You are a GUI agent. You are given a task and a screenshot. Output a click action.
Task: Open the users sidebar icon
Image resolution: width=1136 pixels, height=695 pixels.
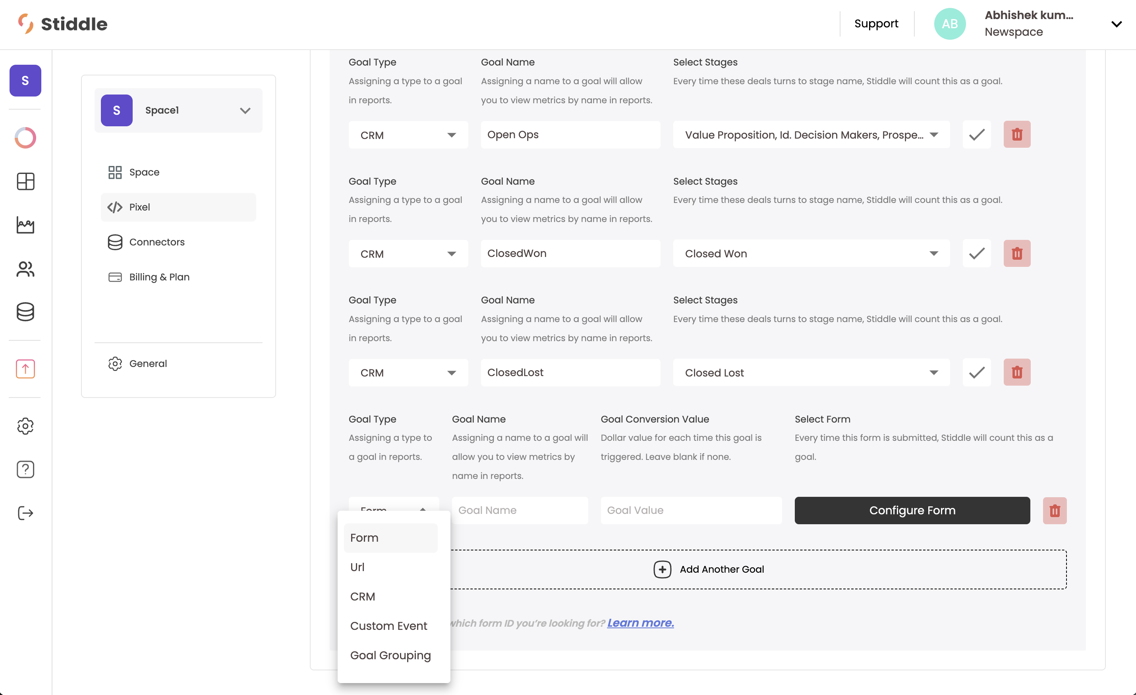[25, 269]
